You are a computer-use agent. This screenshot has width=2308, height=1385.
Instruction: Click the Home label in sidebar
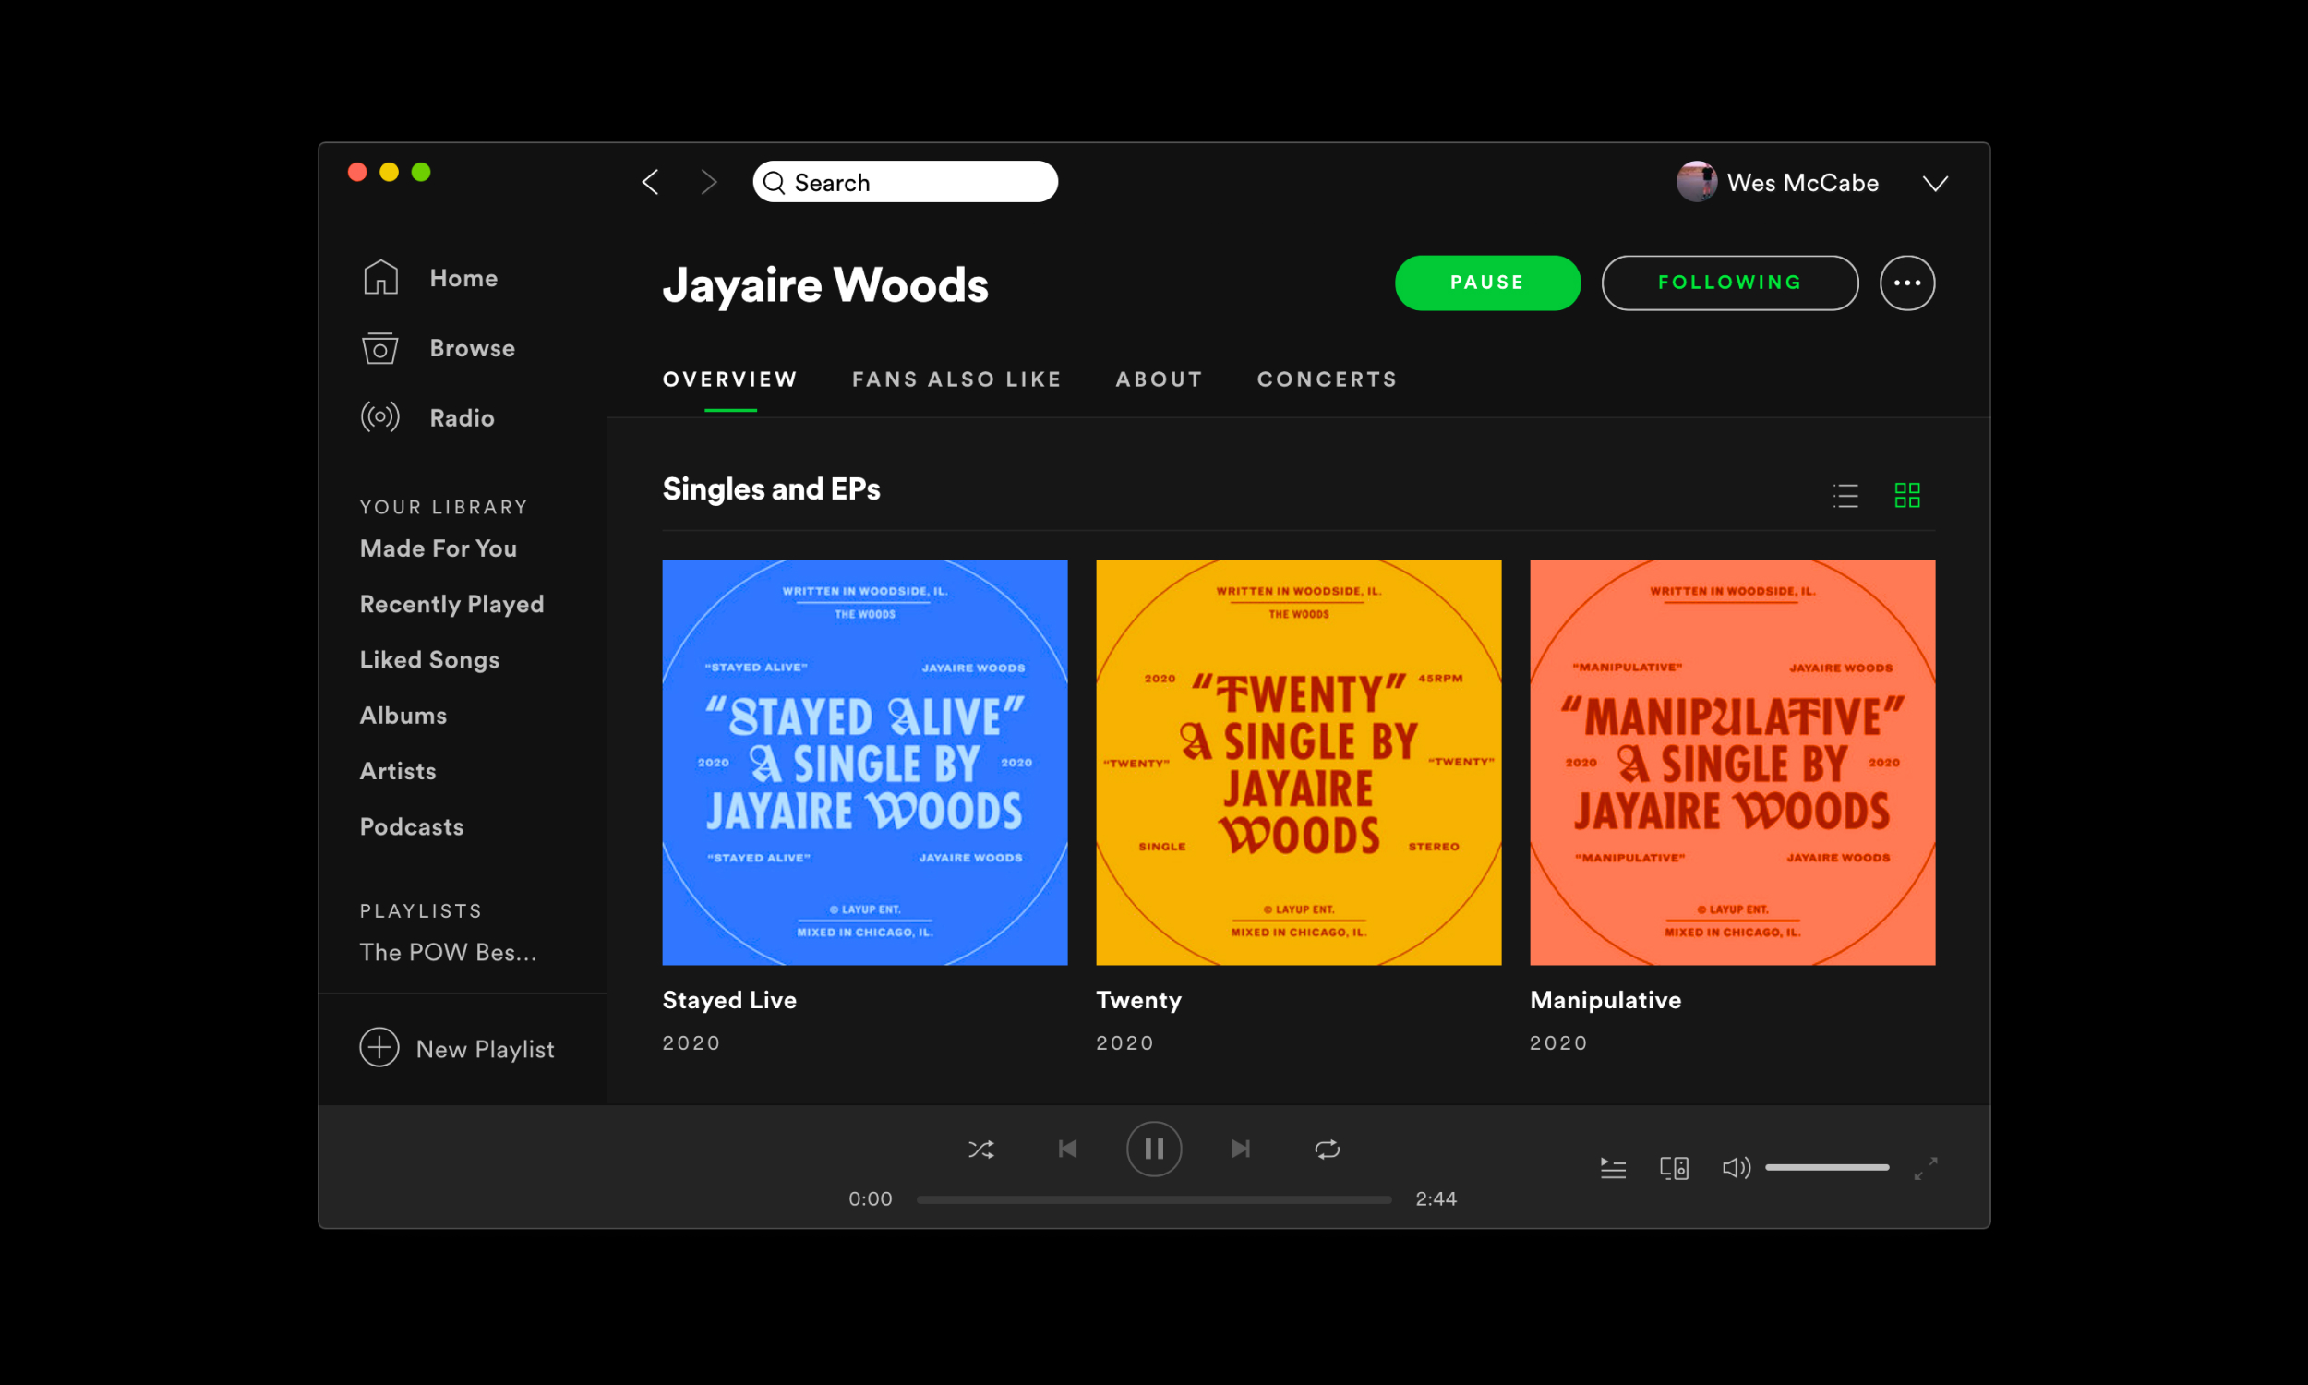pos(463,278)
